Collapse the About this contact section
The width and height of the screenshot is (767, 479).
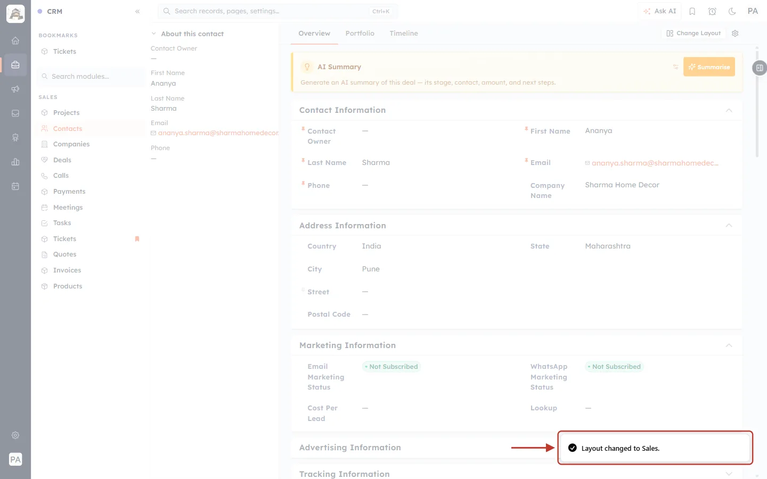[153, 34]
